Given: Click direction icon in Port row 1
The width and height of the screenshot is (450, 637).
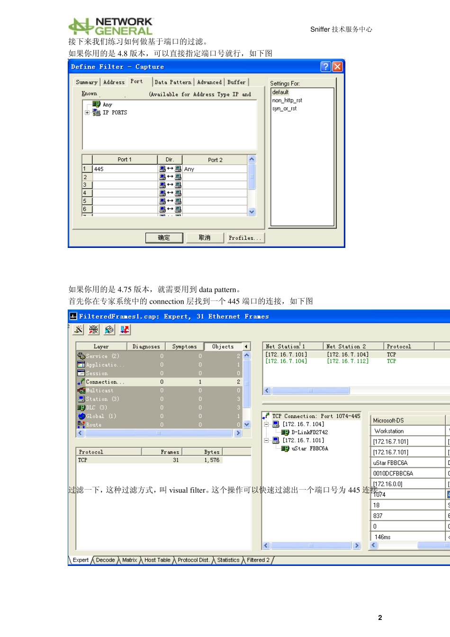Looking at the screenshot, I should (x=170, y=169).
